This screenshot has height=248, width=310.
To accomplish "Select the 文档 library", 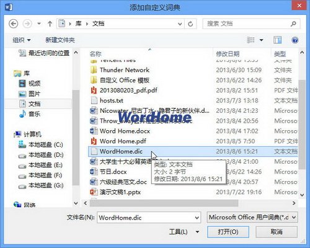I will click(x=30, y=104).
